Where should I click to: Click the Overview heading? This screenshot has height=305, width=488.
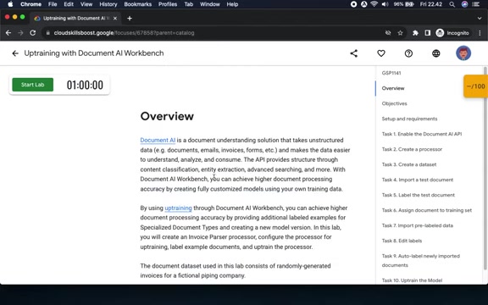click(x=167, y=116)
